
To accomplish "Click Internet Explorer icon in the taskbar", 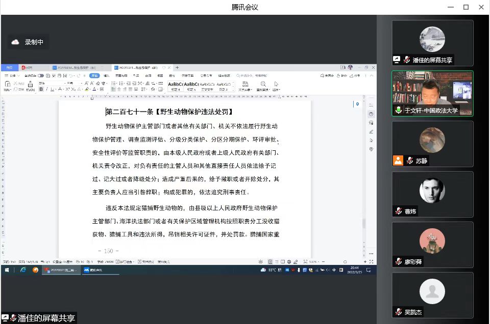I will click(x=23, y=270).
